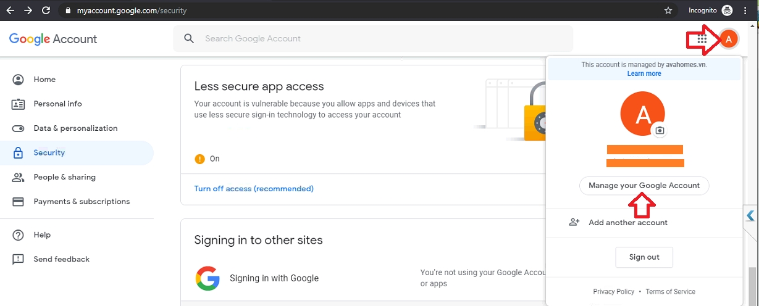
Task: Click Manage your Google Account button
Action: click(x=644, y=186)
